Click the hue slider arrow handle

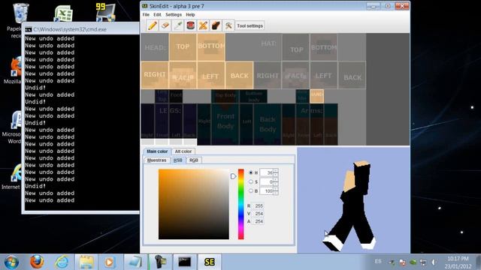pyautogui.click(x=233, y=176)
